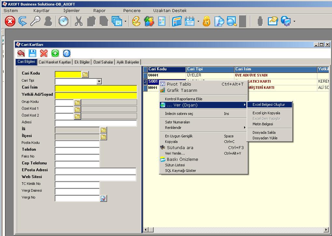Viewport: 332px width, 236px height.
Task: Open the Rapor menu in menu bar
Action: click(99, 10)
